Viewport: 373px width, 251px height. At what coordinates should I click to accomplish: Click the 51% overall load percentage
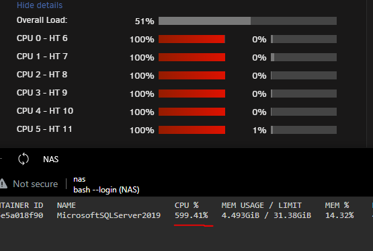point(144,21)
